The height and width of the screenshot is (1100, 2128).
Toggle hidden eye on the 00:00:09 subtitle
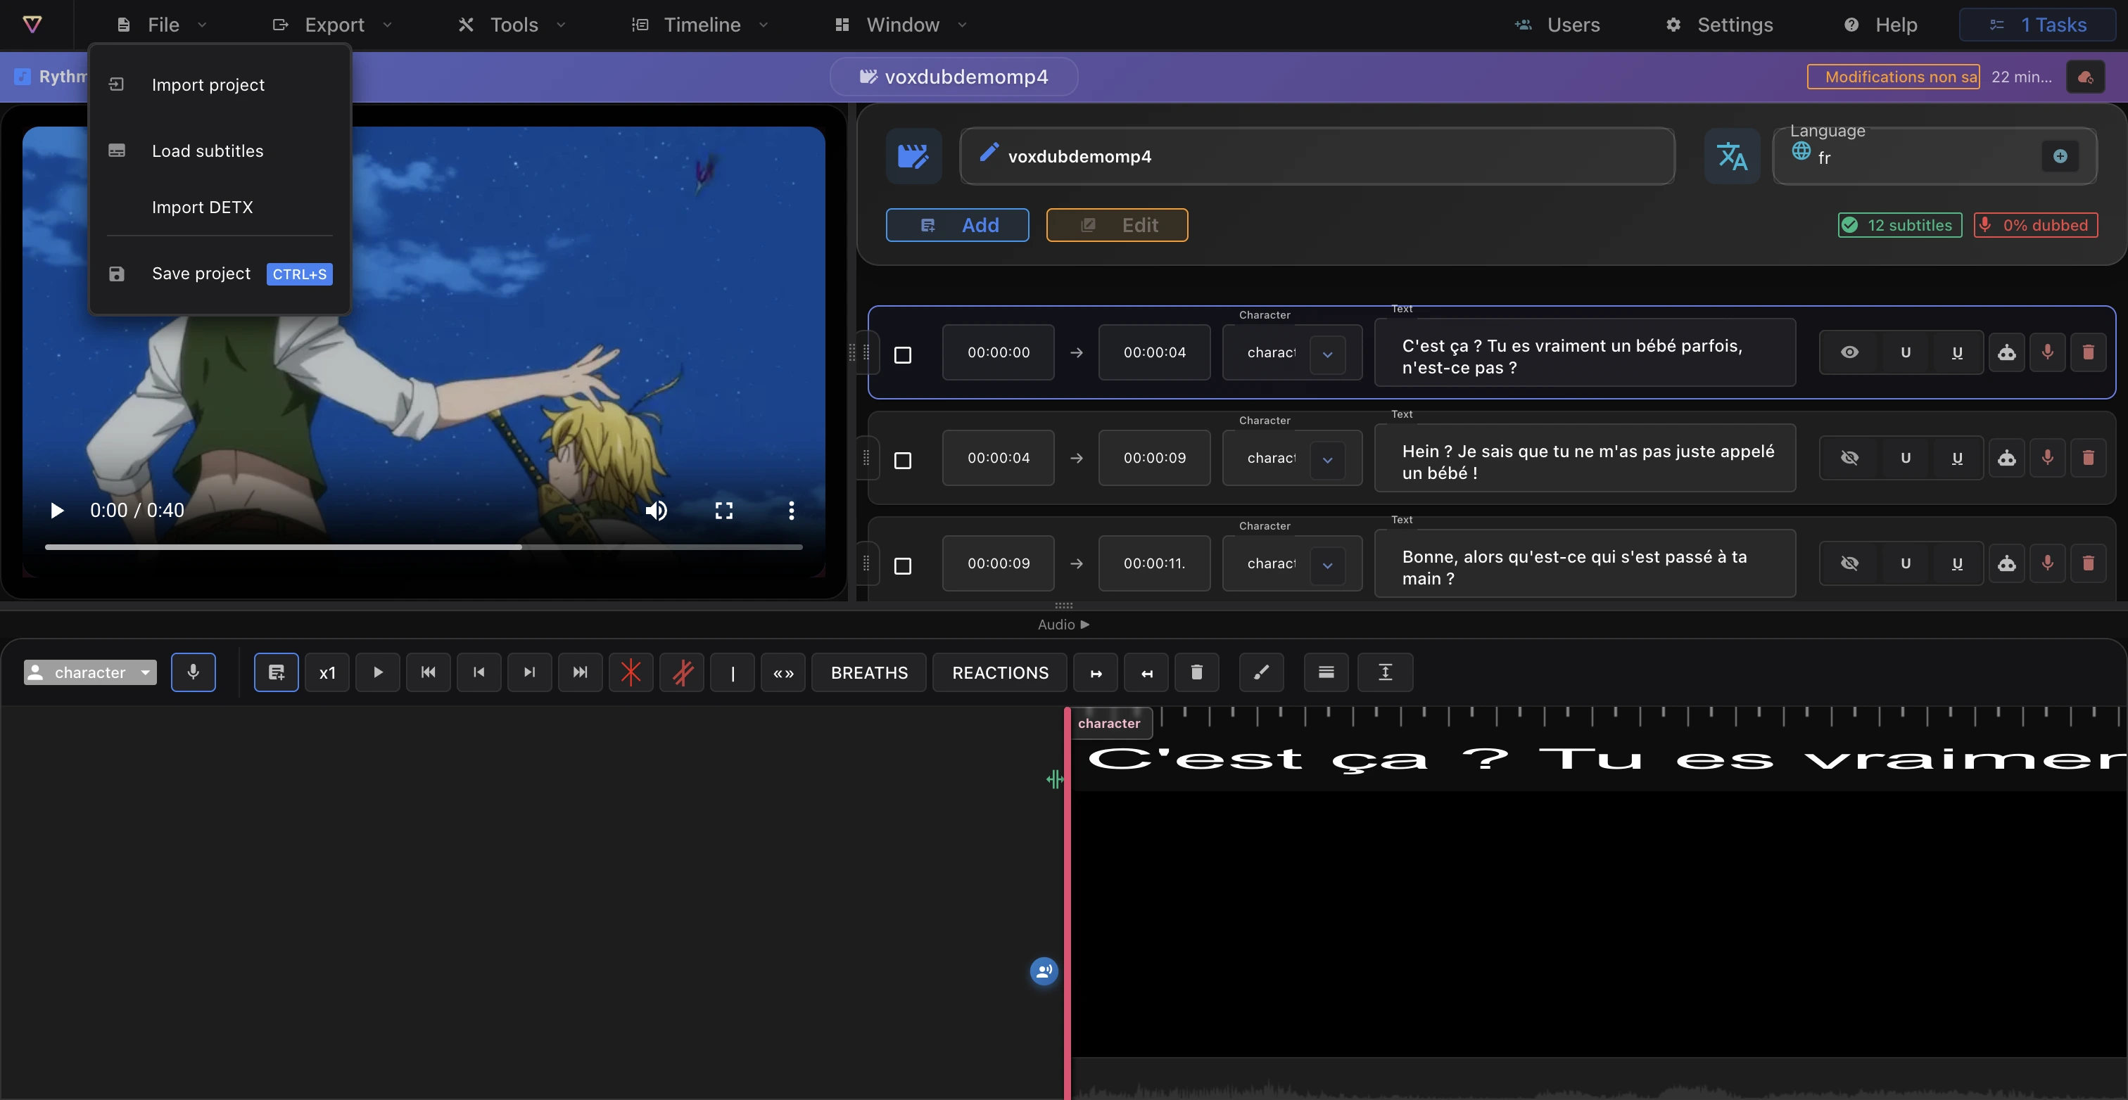point(1849,564)
